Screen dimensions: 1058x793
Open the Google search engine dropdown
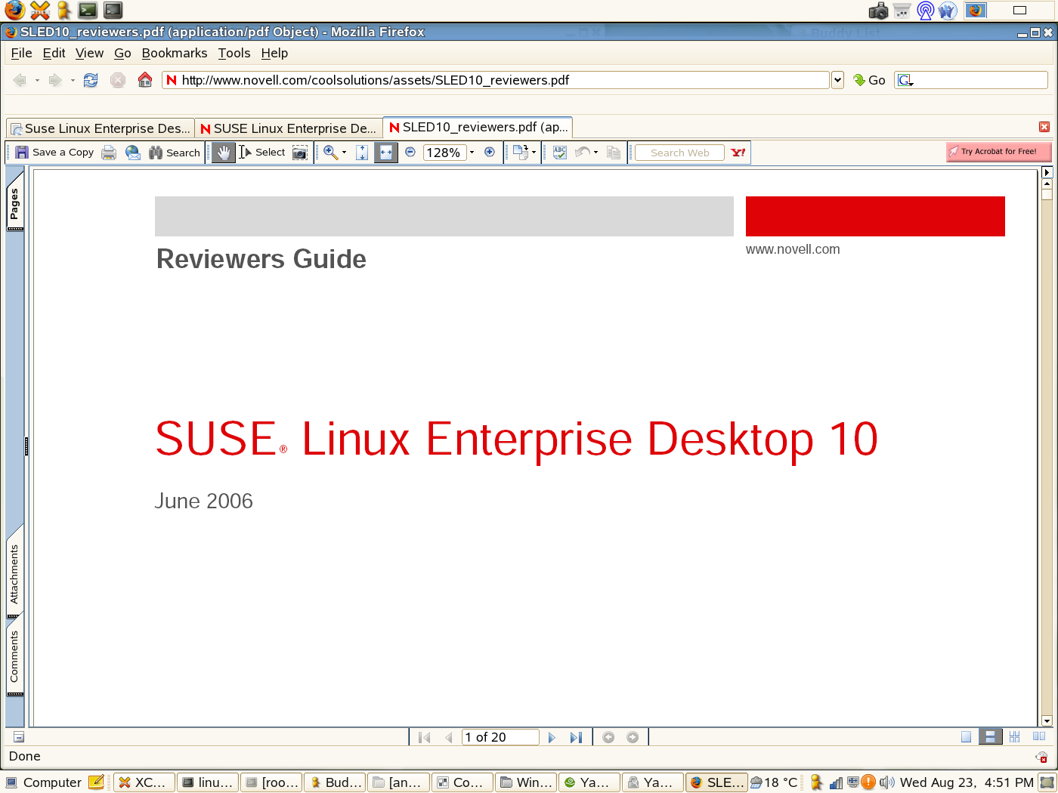(905, 80)
